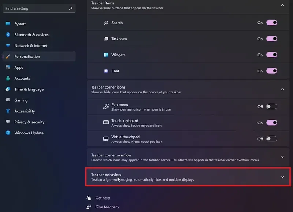Viewport: 293px width, 212px height.
Task: Click the Search magnifier icon in Taskbar items
Action: point(106,23)
